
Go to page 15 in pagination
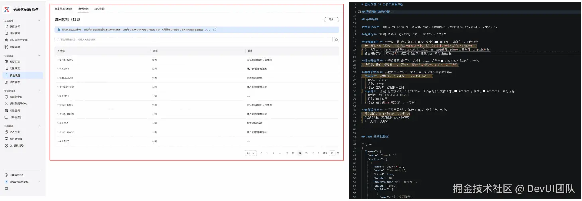(306, 153)
